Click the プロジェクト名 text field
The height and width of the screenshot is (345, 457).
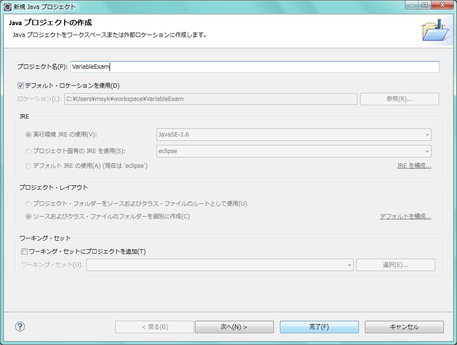click(x=254, y=67)
